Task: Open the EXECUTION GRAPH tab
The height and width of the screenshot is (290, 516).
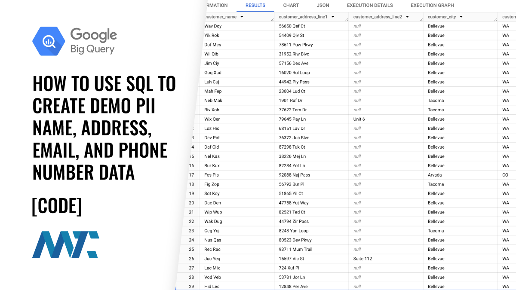Action: [x=432, y=6]
